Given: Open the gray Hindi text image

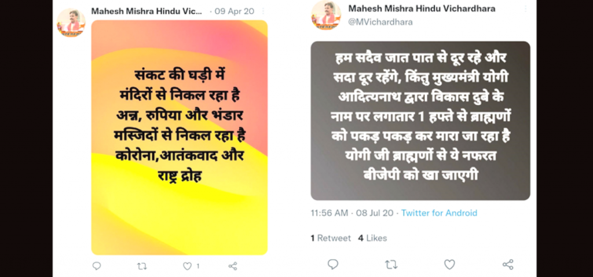Looking at the screenshot, I should (420, 121).
